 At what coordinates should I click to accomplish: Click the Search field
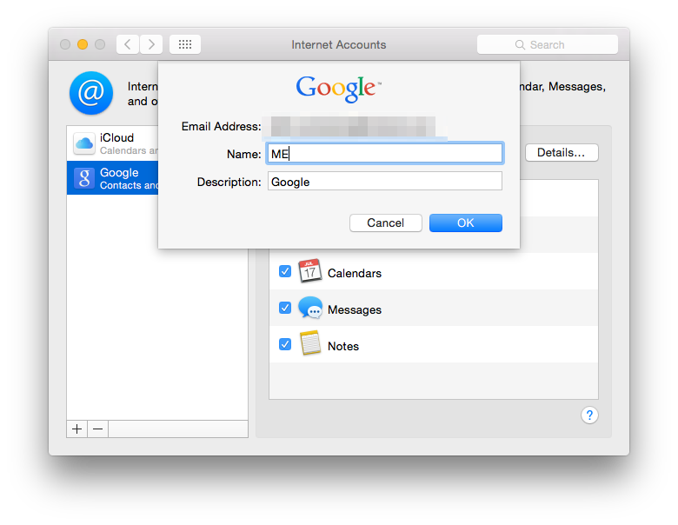[x=548, y=44]
